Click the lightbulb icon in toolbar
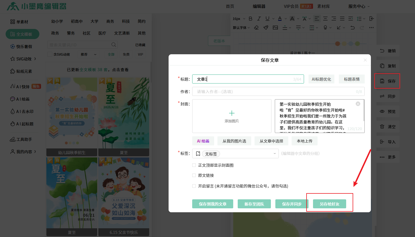The image size is (415, 237). point(325,28)
